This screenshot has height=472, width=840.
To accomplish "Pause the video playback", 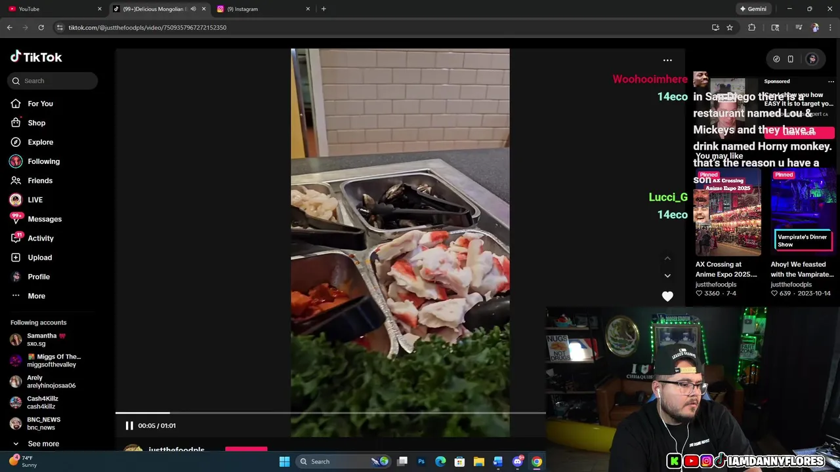I will (129, 425).
